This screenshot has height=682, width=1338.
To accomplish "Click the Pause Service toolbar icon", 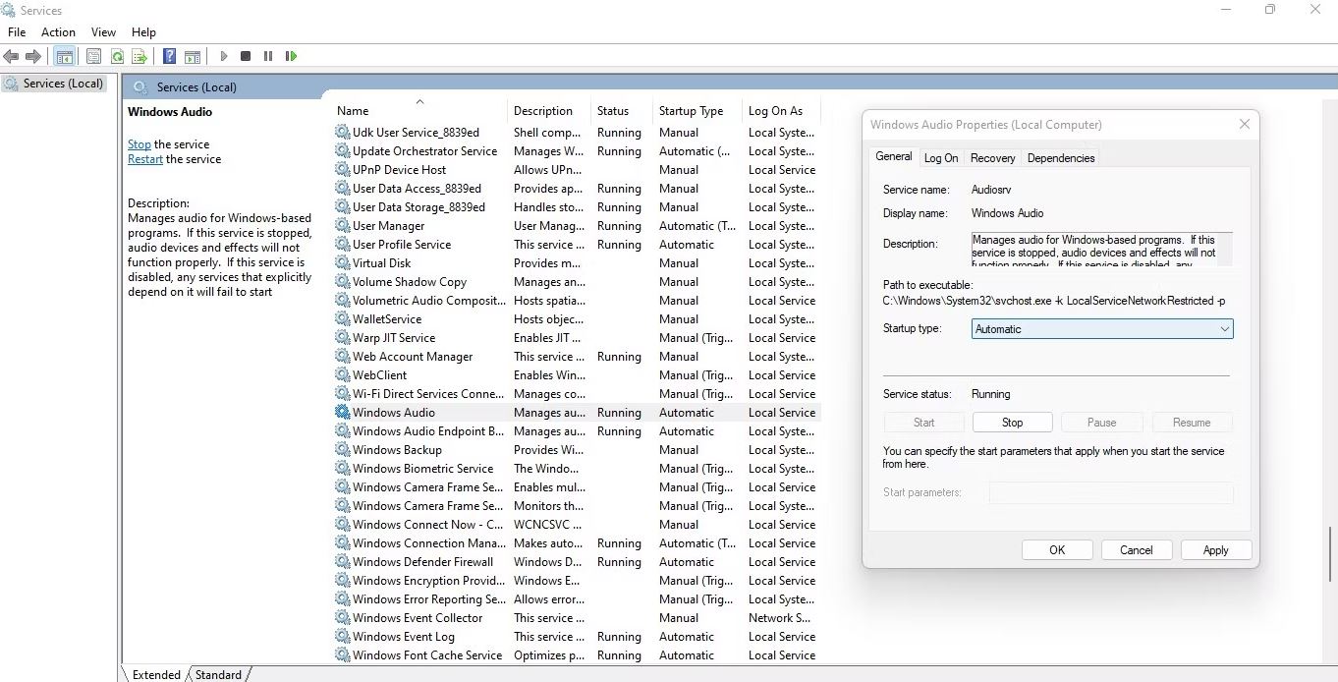I will (x=268, y=57).
